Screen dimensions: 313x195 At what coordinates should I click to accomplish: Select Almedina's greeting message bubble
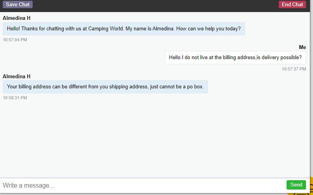click(124, 29)
